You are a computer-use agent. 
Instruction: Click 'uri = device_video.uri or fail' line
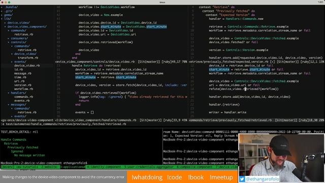(x=234, y=85)
